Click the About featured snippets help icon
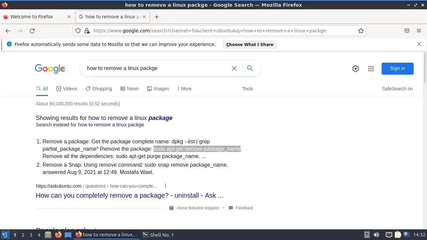The height and width of the screenshot is (240, 427). tap(171, 208)
